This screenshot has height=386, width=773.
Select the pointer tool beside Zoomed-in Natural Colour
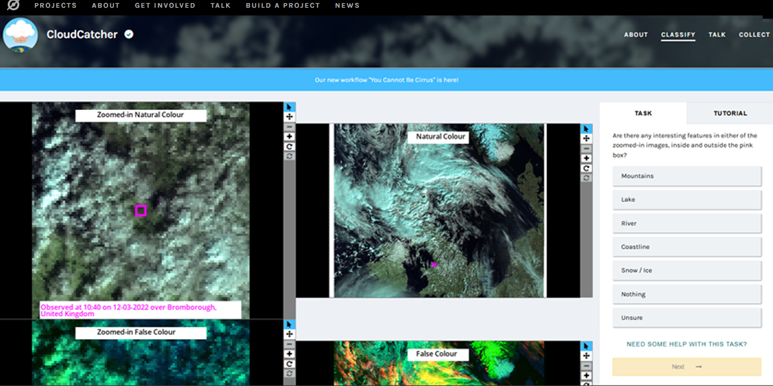290,107
